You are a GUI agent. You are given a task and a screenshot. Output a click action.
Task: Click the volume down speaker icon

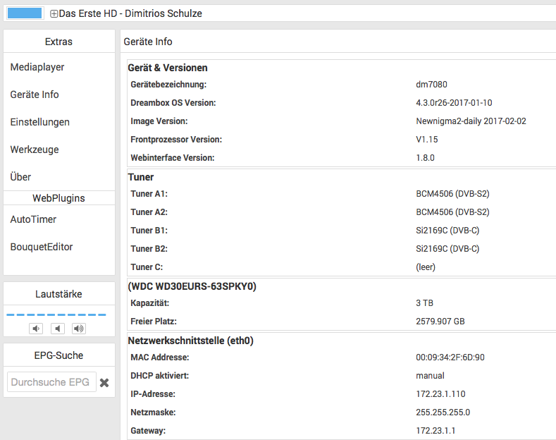click(x=37, y=328)
